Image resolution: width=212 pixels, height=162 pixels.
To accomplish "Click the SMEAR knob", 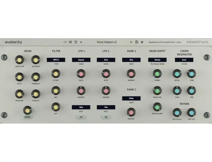I will (157, 74).
